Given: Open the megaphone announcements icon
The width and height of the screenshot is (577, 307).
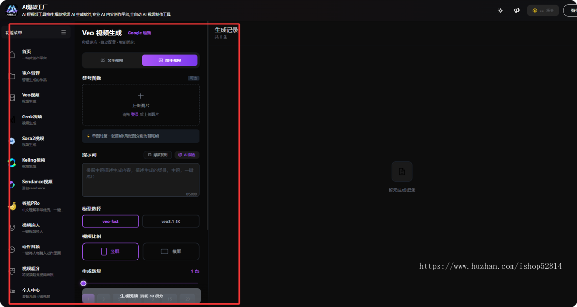Looking at the screenshot, I should (517, 11).
